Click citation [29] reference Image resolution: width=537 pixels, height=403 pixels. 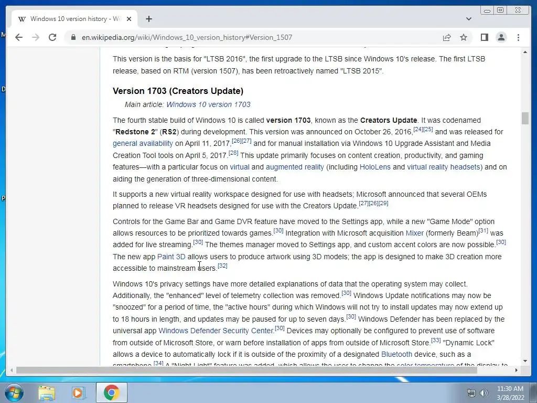click(x=383, y=203)
